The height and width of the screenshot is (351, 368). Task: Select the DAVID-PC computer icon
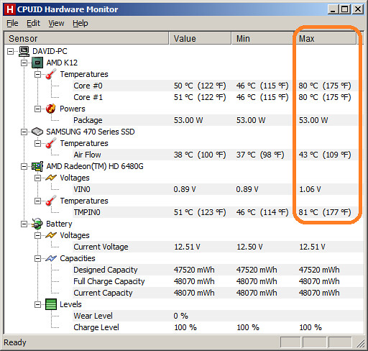(24, 51)
